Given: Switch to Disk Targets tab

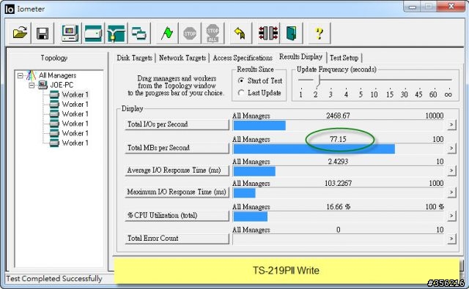Looking at the screenshot, I should point(134,58).
